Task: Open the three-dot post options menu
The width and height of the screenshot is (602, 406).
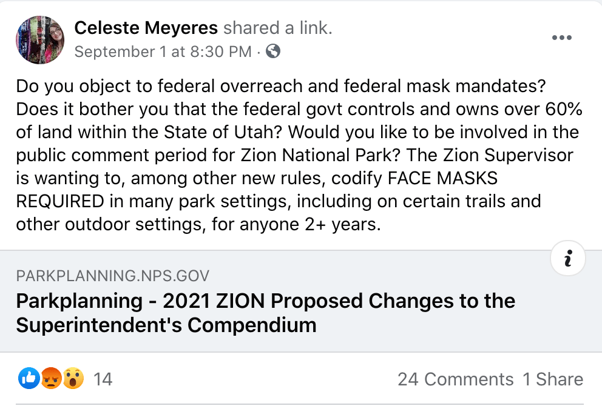Action: [562, 38]
